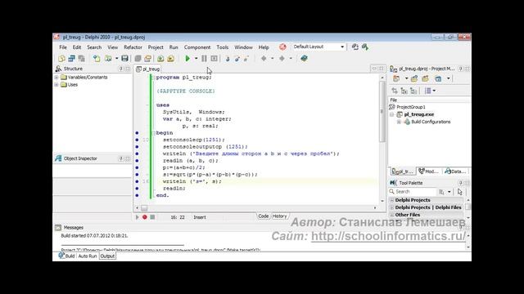Click the Open Project toolbar icon
This screenshot has height=294, width=524.
[x=108, y=58]
